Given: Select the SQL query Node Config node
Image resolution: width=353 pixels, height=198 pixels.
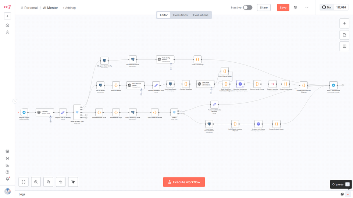Looking at the screenshot, I should [x=104, y=61].
